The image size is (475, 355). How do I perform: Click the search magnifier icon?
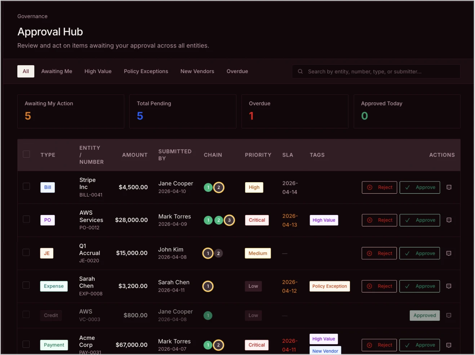point(300,71)
